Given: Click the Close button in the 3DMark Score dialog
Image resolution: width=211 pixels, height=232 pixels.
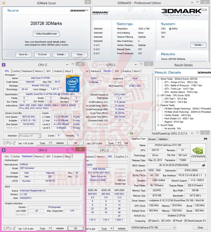Looking at the screenshot, I should 79,54.
